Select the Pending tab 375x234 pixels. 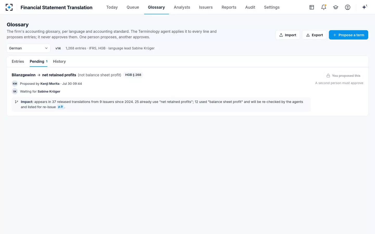[39, 62]
